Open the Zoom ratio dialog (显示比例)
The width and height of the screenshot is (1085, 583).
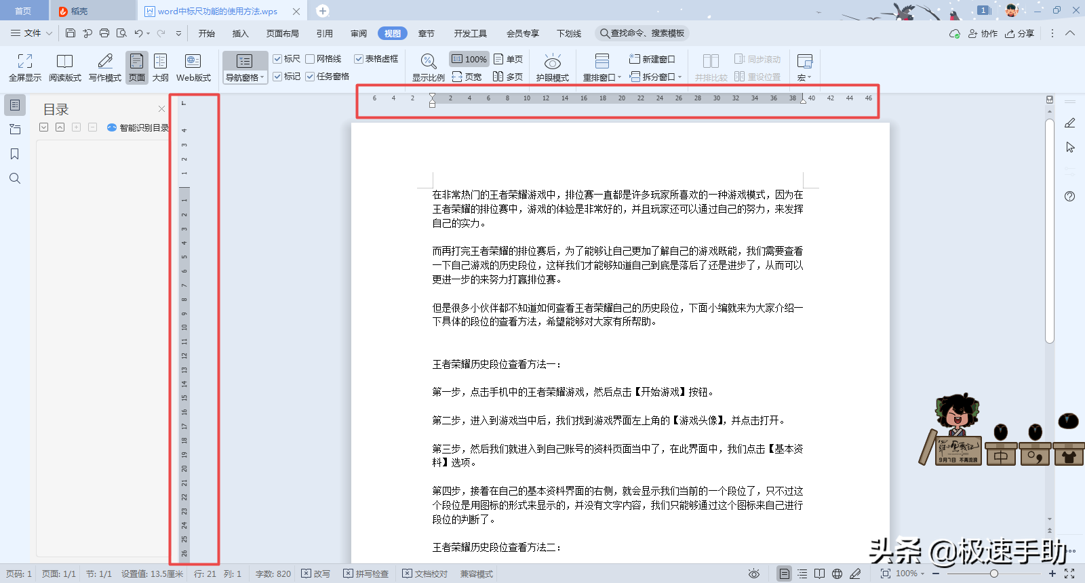click(429, 68)
